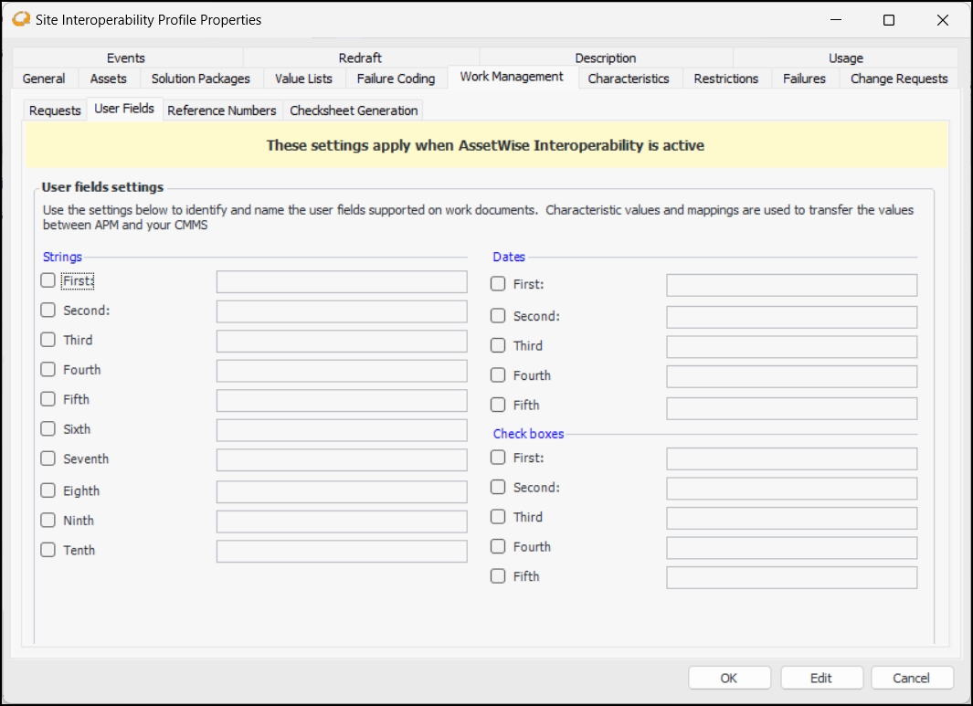973x706 pixels.
Task: Toggle the Second Check boxes checkbox
Action: [498, 488]
